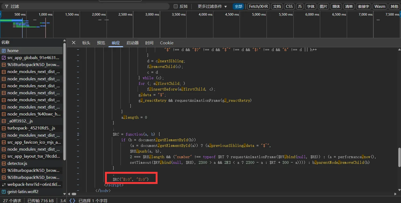The height and width of the screenshot is (203, 401).
Task: Close the request details panel
Action: point(74,43)
